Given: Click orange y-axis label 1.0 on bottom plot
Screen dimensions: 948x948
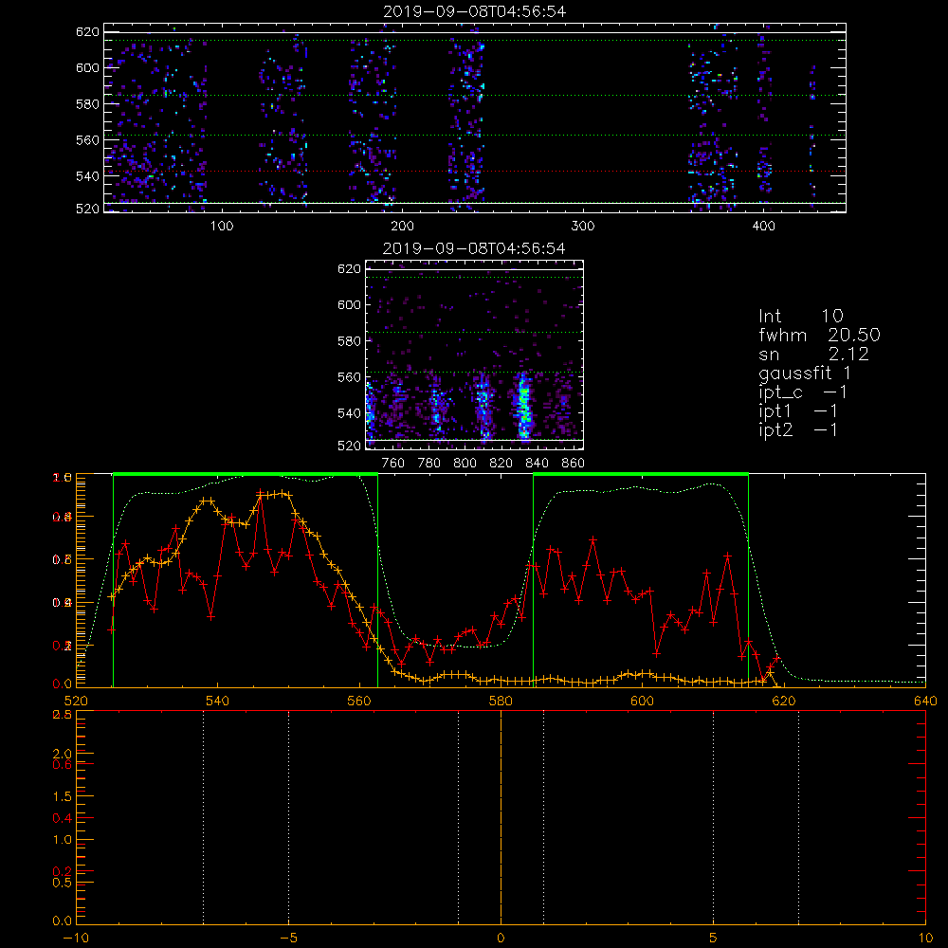Looking at the screenshot, I should click(63, 840).
